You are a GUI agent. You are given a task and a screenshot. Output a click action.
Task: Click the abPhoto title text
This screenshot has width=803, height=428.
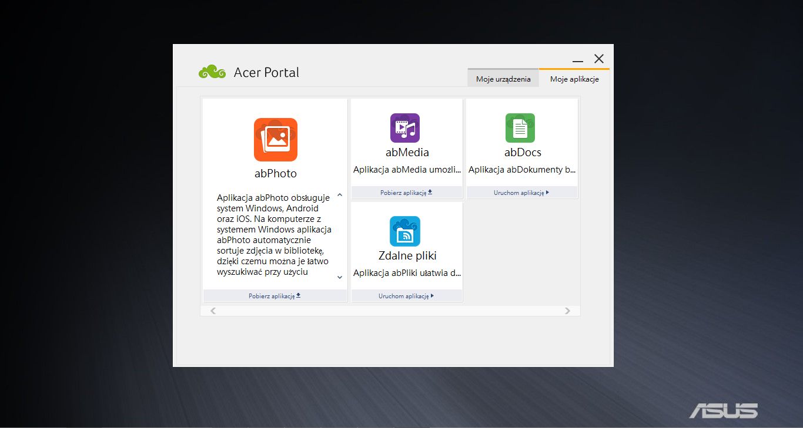[276, 174]
